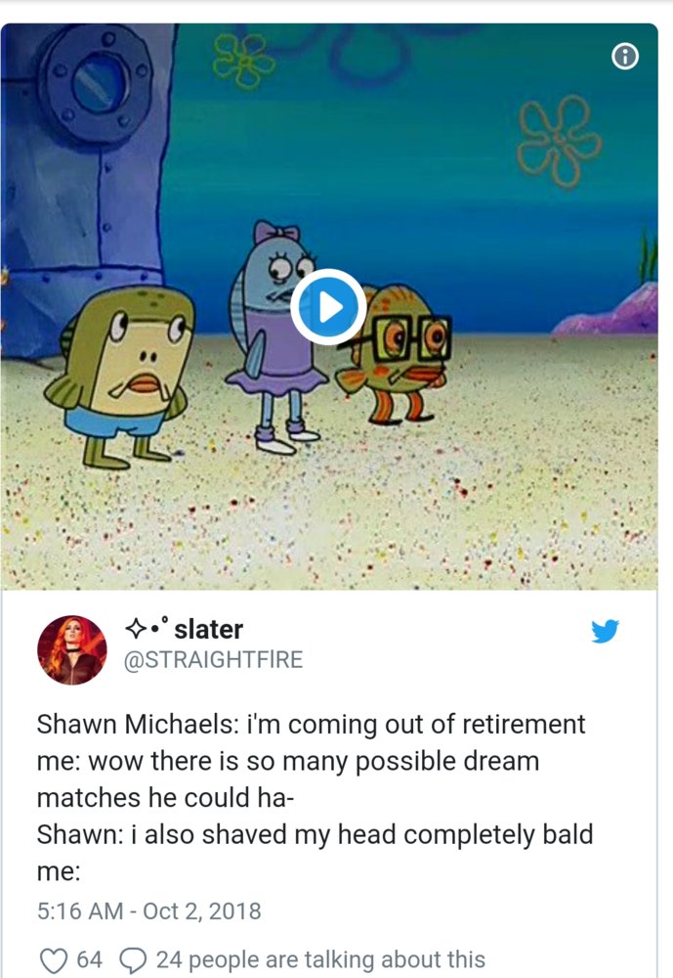Click the final 'me:' line of tweet
673x978 pixels.
click(x=59, y=872)
